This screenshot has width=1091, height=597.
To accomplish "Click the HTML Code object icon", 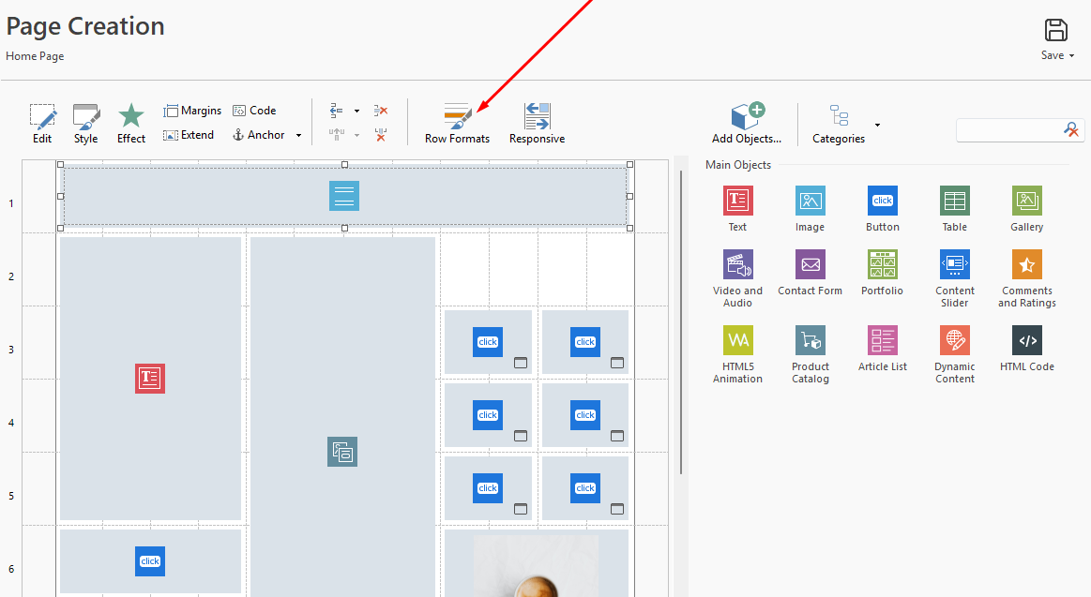I will click(x=1026, y=341).
